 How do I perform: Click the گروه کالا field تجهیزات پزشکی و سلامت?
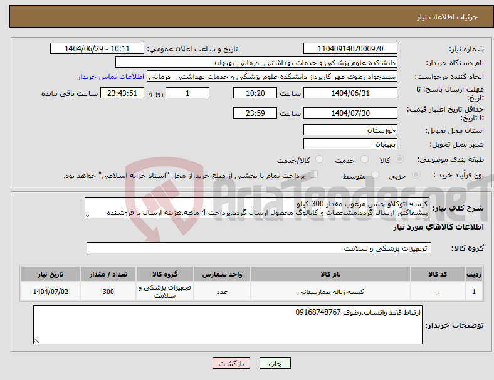(x=259, y=248)
